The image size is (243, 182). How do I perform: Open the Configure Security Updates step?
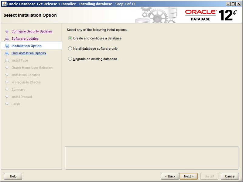(x=32, y=31)
